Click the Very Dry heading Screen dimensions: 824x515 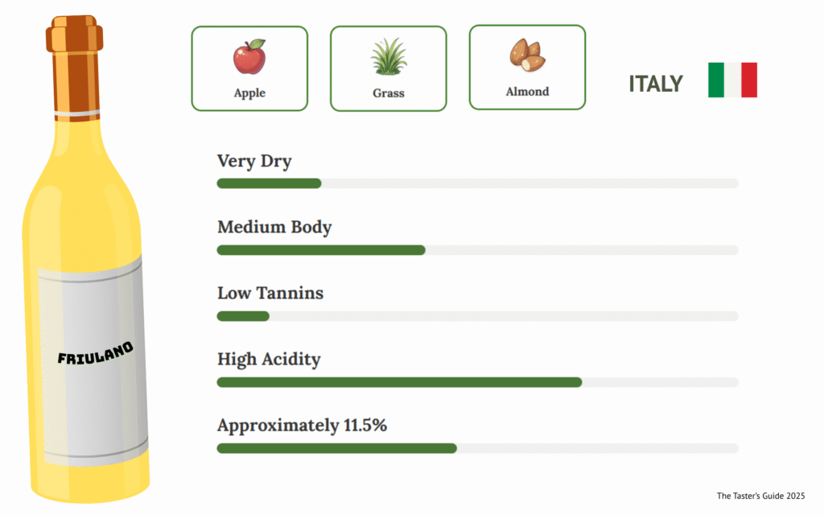tap(254, 162)
